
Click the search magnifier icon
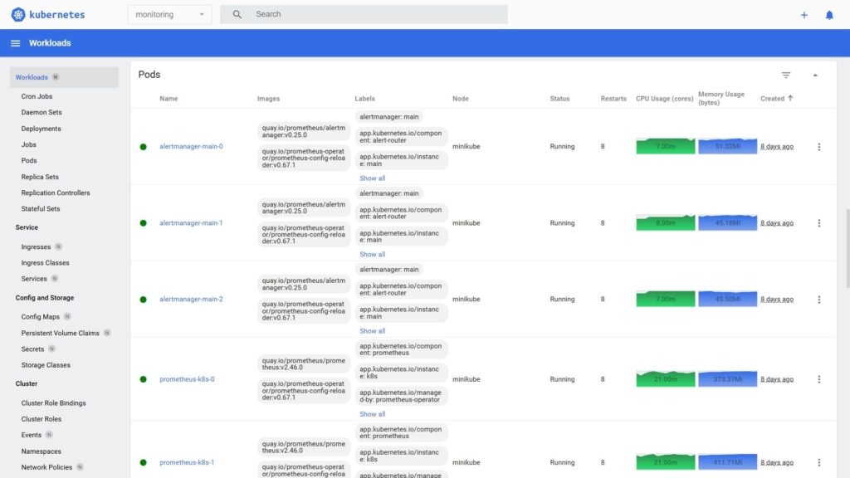click(237, 15)
